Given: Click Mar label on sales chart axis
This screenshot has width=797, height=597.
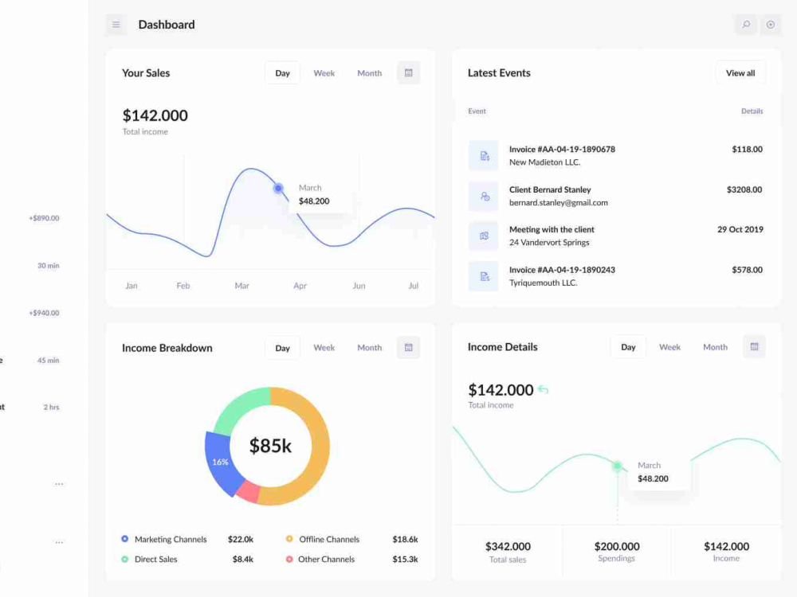Looking at the screenshot, I should (242, 286).
